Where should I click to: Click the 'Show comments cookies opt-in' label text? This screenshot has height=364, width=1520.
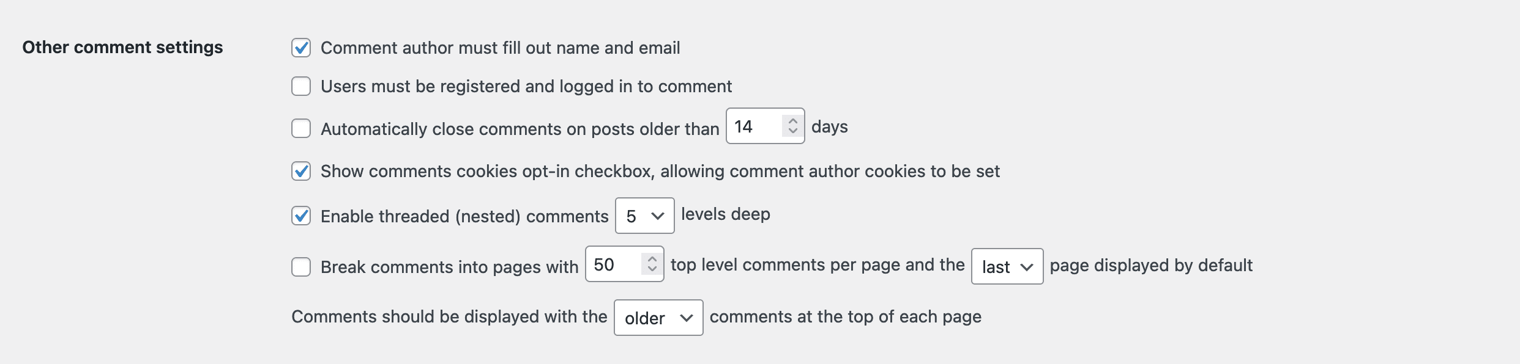(x=660, y=171)
